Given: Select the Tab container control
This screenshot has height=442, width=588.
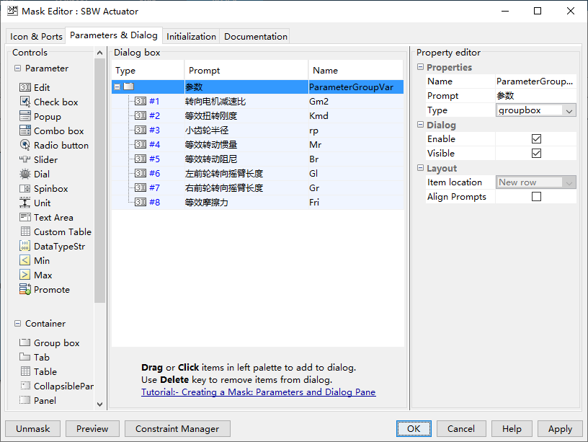Looking at the screenshot, I should [39, 357].
